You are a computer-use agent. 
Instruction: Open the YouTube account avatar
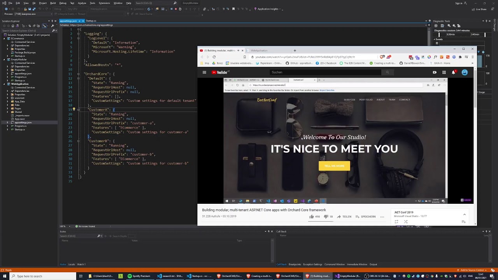(465, 72)
